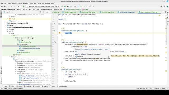Open Search Everywhere magnifier
Screen dimensions: 169x95
pos(161,6)
